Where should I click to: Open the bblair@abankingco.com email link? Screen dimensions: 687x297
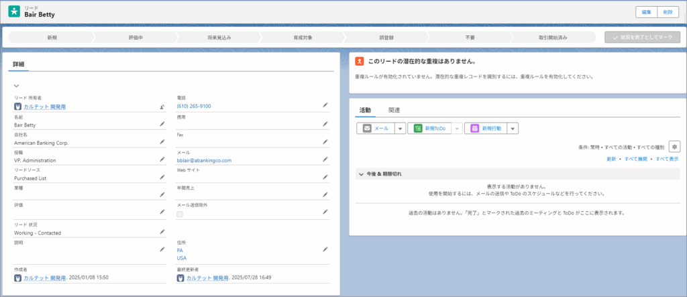pyautogui.click(x=204, y=160)
